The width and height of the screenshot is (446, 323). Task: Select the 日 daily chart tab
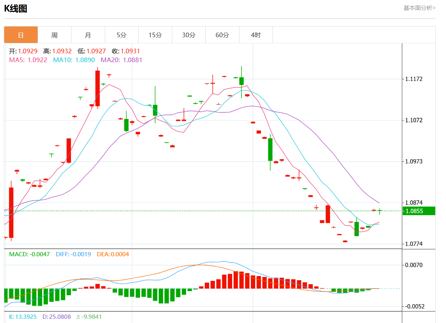click(x=21, y=35)
